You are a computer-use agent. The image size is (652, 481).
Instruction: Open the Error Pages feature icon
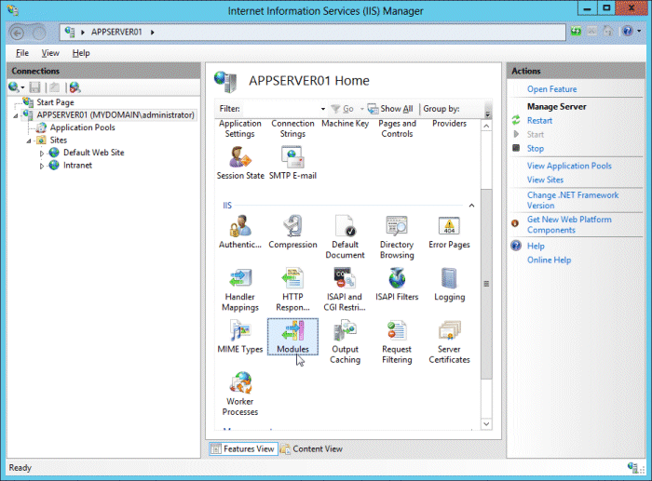[x=449, y=232]
